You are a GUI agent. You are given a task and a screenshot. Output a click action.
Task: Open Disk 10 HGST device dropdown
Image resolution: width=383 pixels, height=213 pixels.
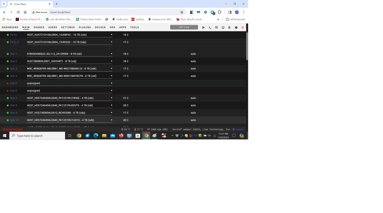[70, 120]
